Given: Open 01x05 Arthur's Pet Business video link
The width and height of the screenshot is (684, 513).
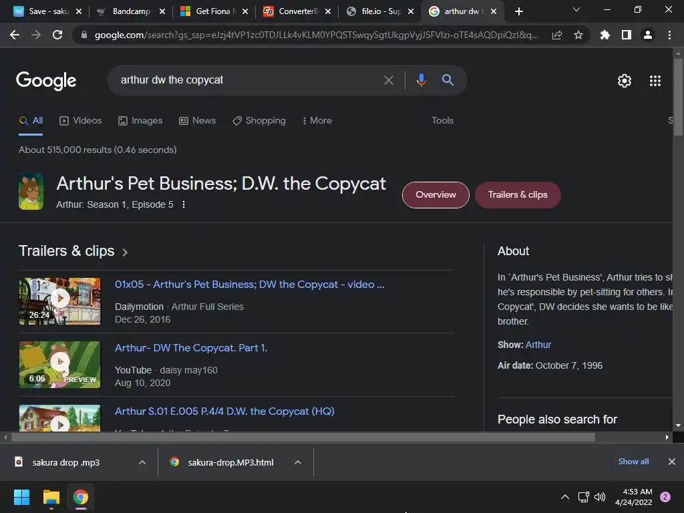Looking at the screenshot, I should tap(250, 285).
